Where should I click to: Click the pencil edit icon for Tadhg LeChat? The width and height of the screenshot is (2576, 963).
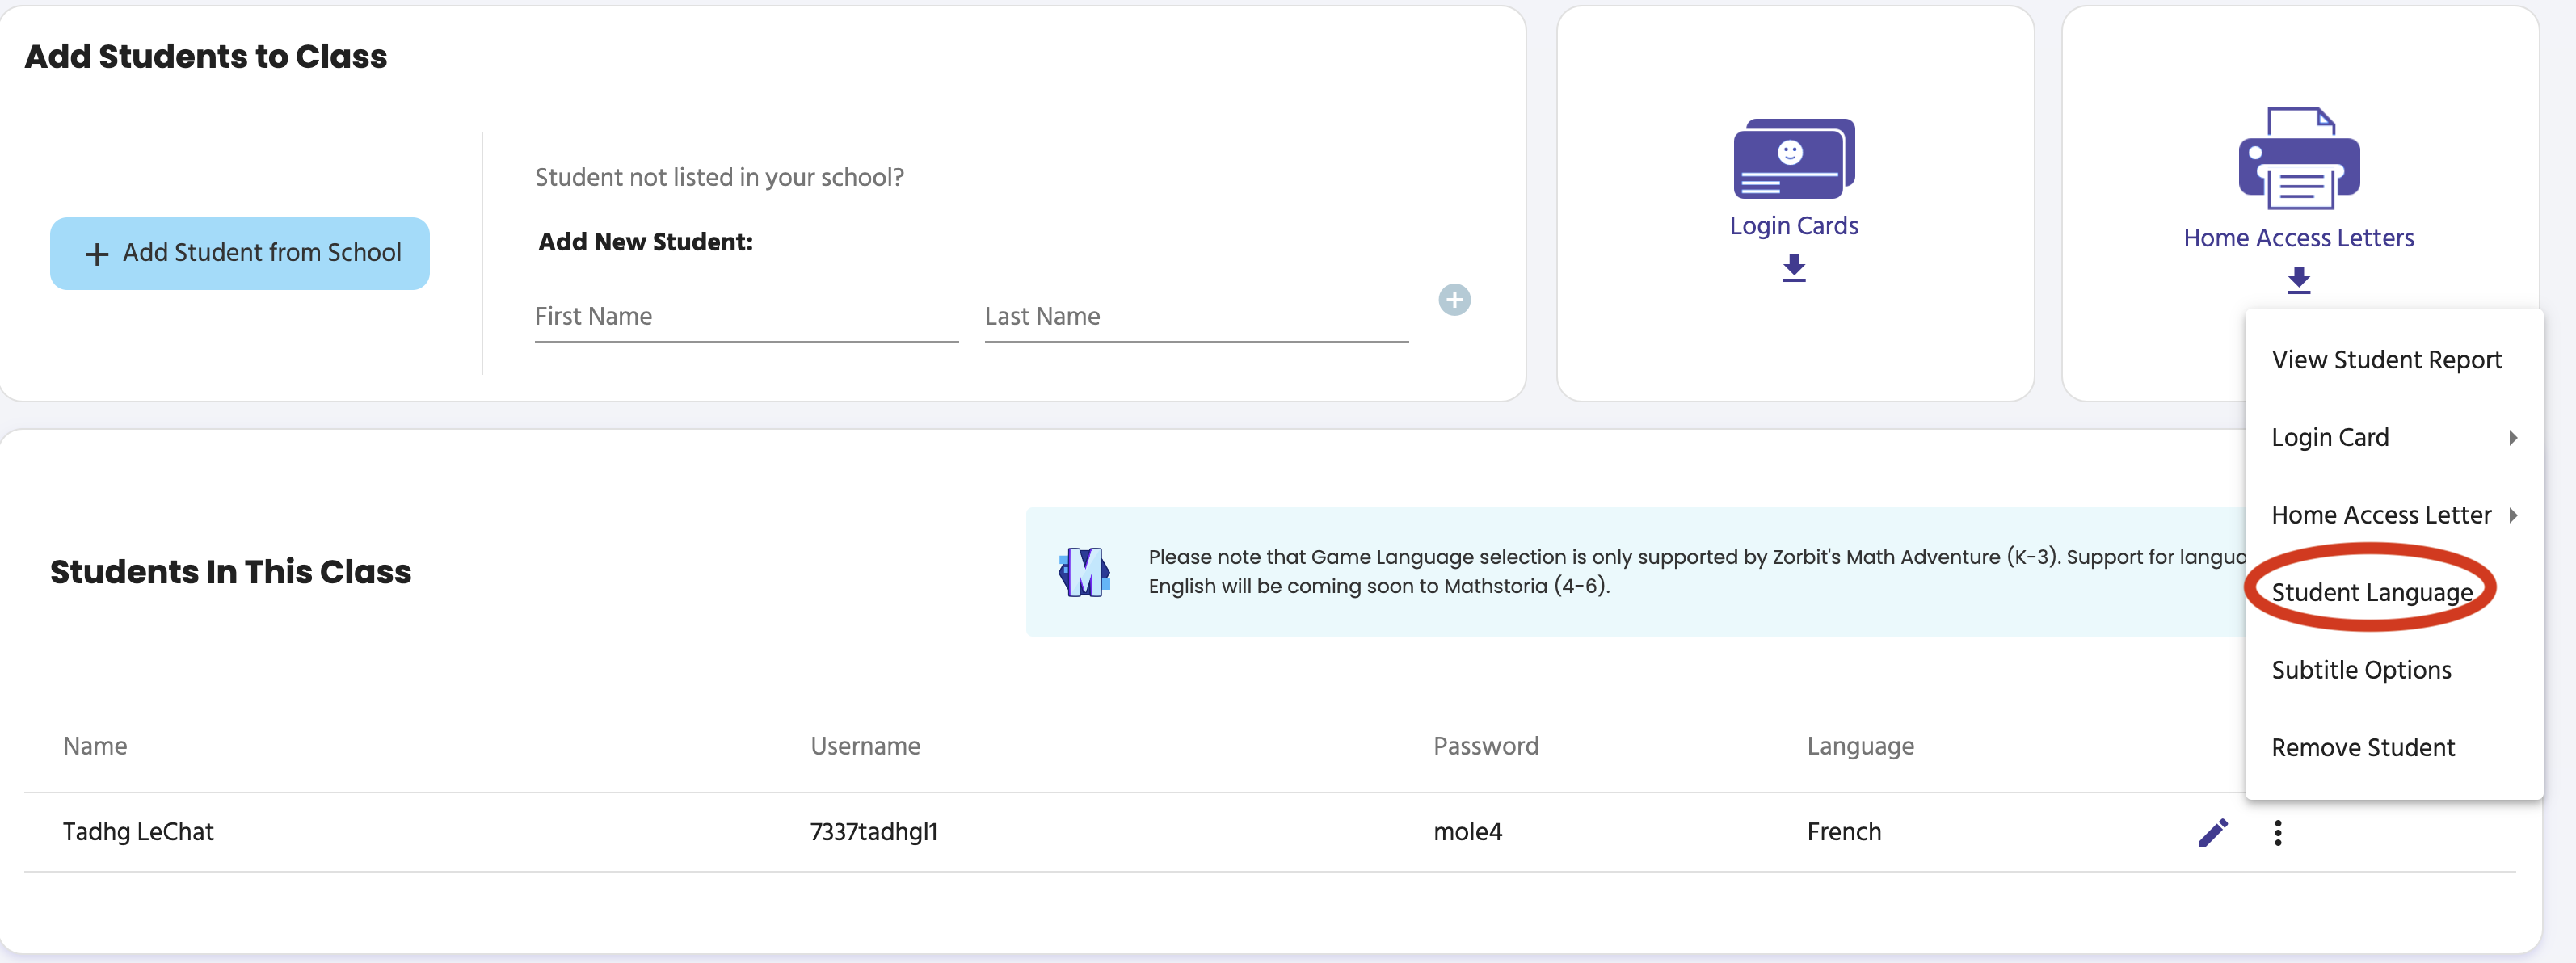[x=2212, y=832]
